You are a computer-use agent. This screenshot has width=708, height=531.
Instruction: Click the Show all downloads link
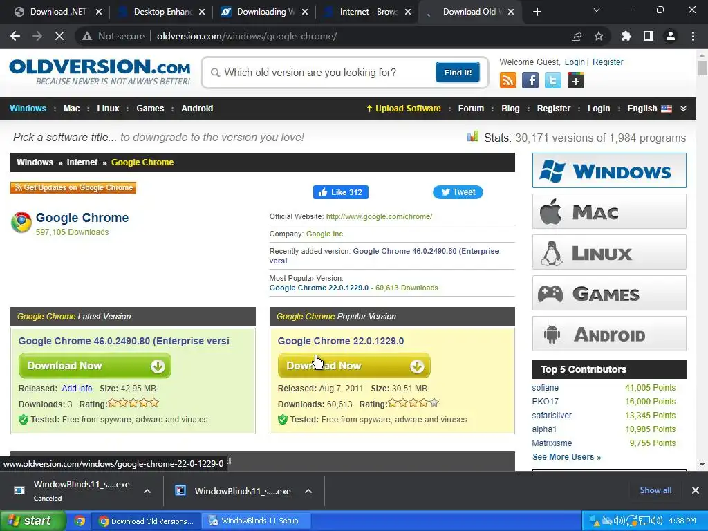click(x=655, y=490)
